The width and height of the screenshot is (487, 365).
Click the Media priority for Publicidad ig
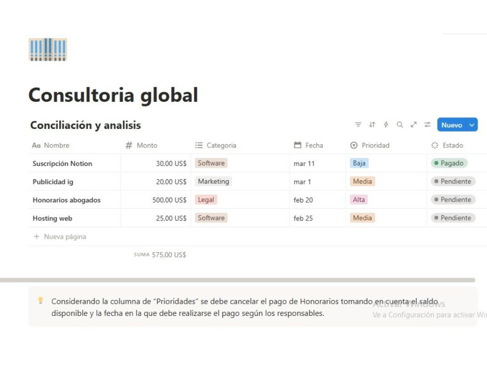[362, 181]
